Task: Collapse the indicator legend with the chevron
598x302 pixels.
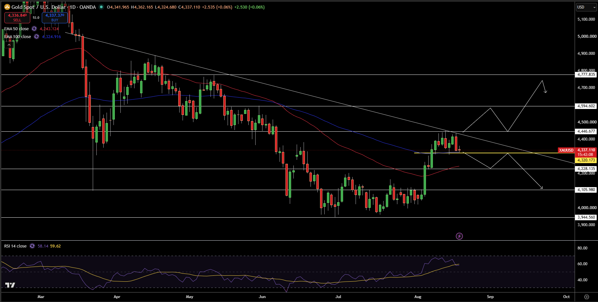Action: pyautogui.click(x=9, y=45)
